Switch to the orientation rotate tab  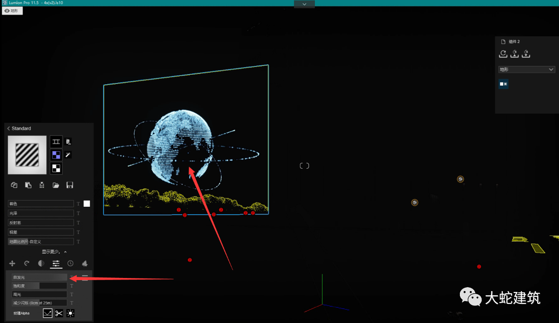(27, 263)
